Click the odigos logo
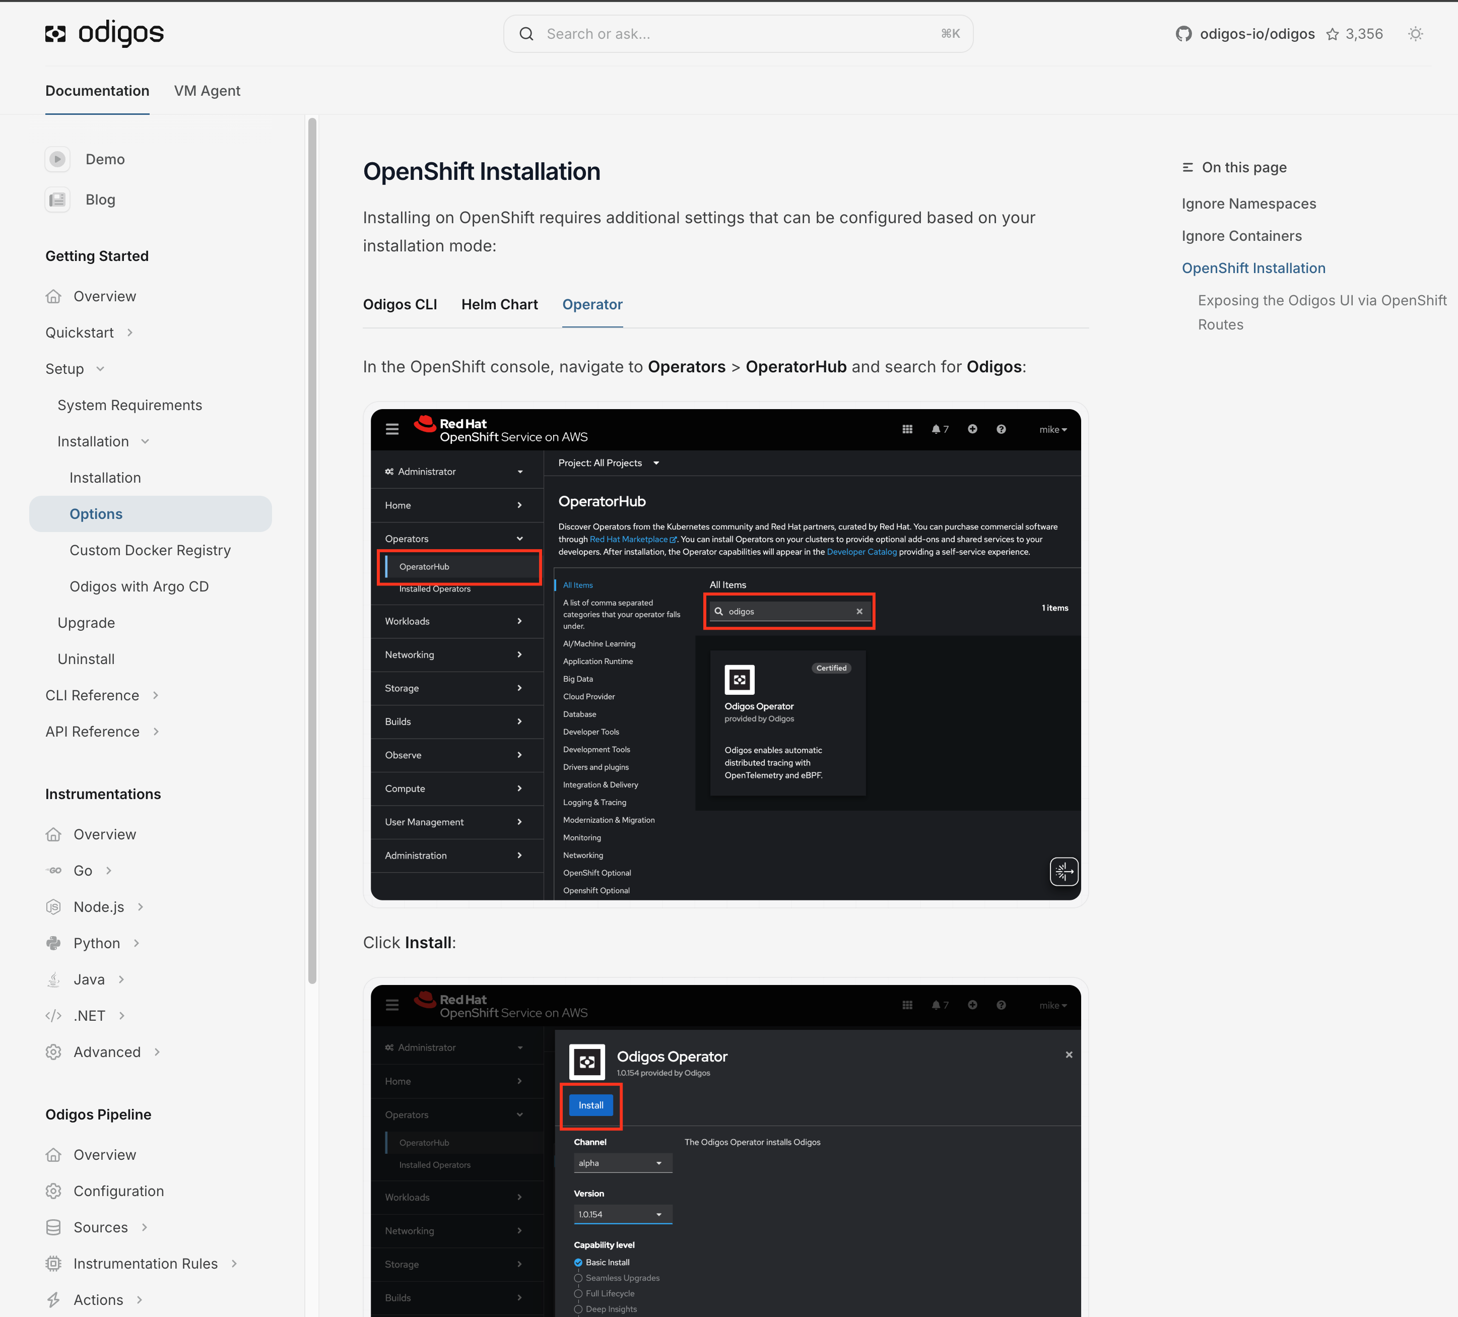 (104, 33)
